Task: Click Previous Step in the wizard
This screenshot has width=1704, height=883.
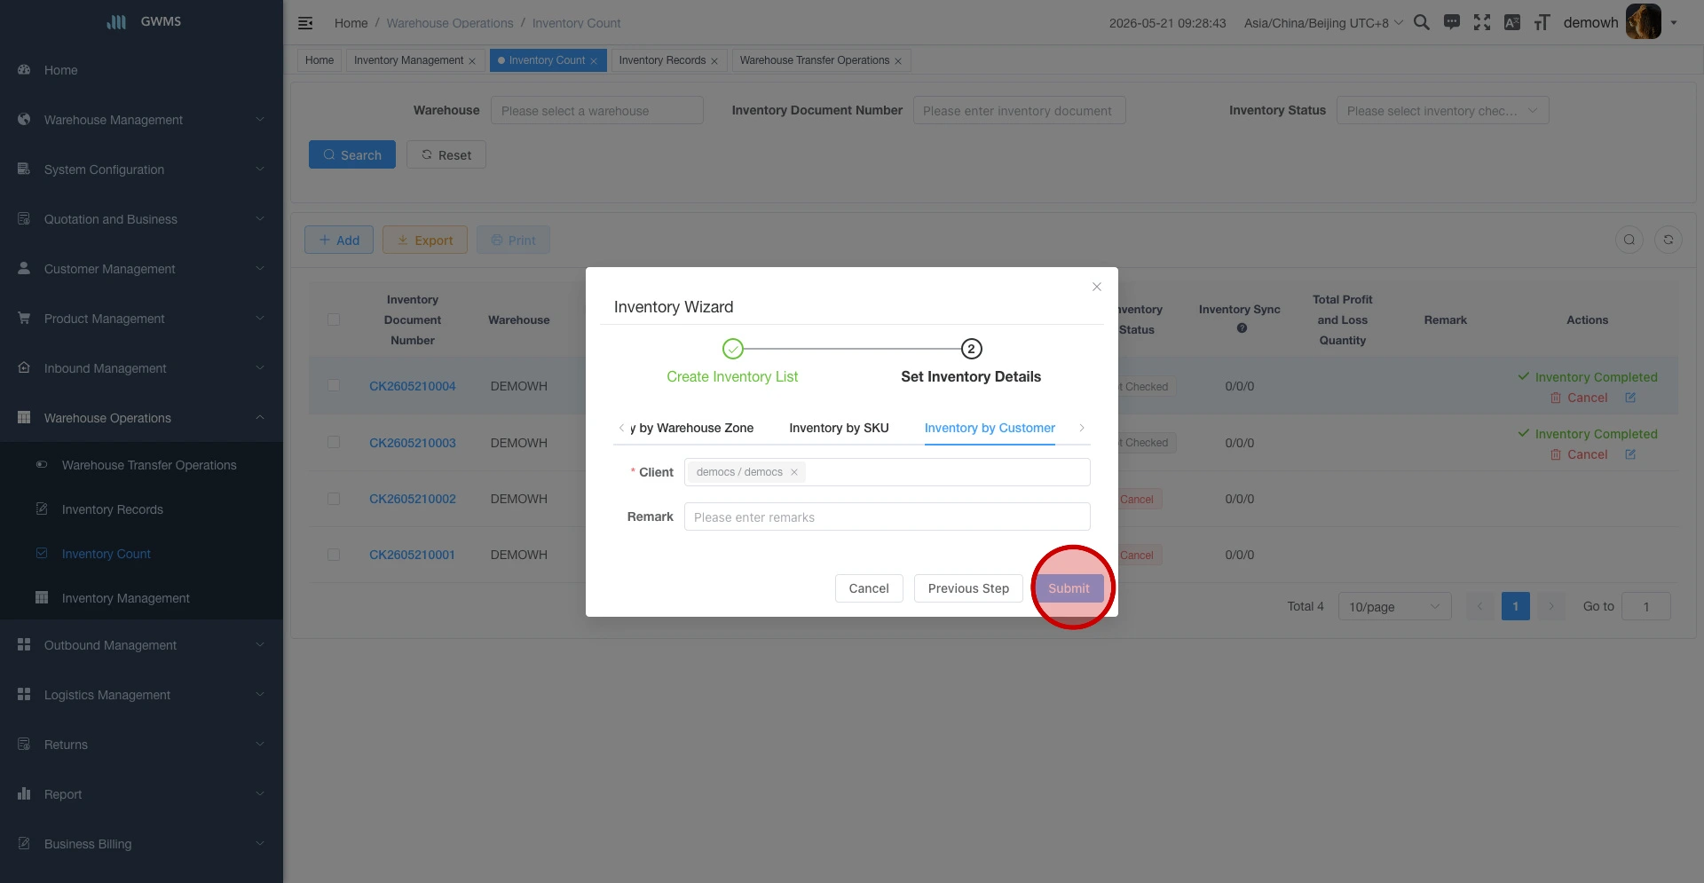Action: pyautogui.click(x=968, y=588)
